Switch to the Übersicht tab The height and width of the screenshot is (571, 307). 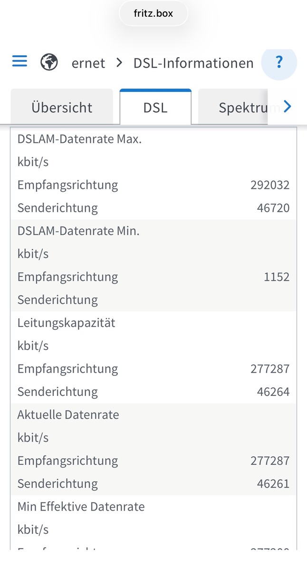tap(62, 107)
